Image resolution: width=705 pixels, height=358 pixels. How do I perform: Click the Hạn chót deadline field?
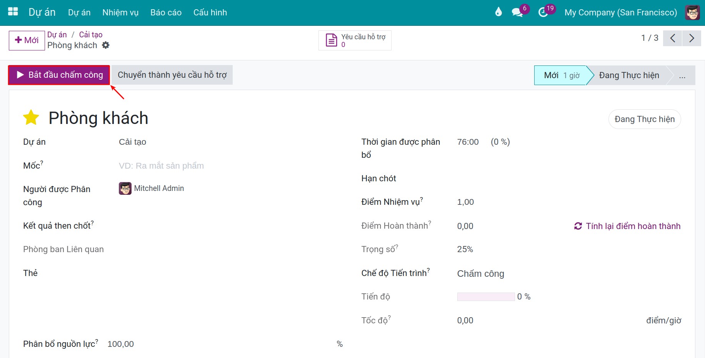point(569,179)
